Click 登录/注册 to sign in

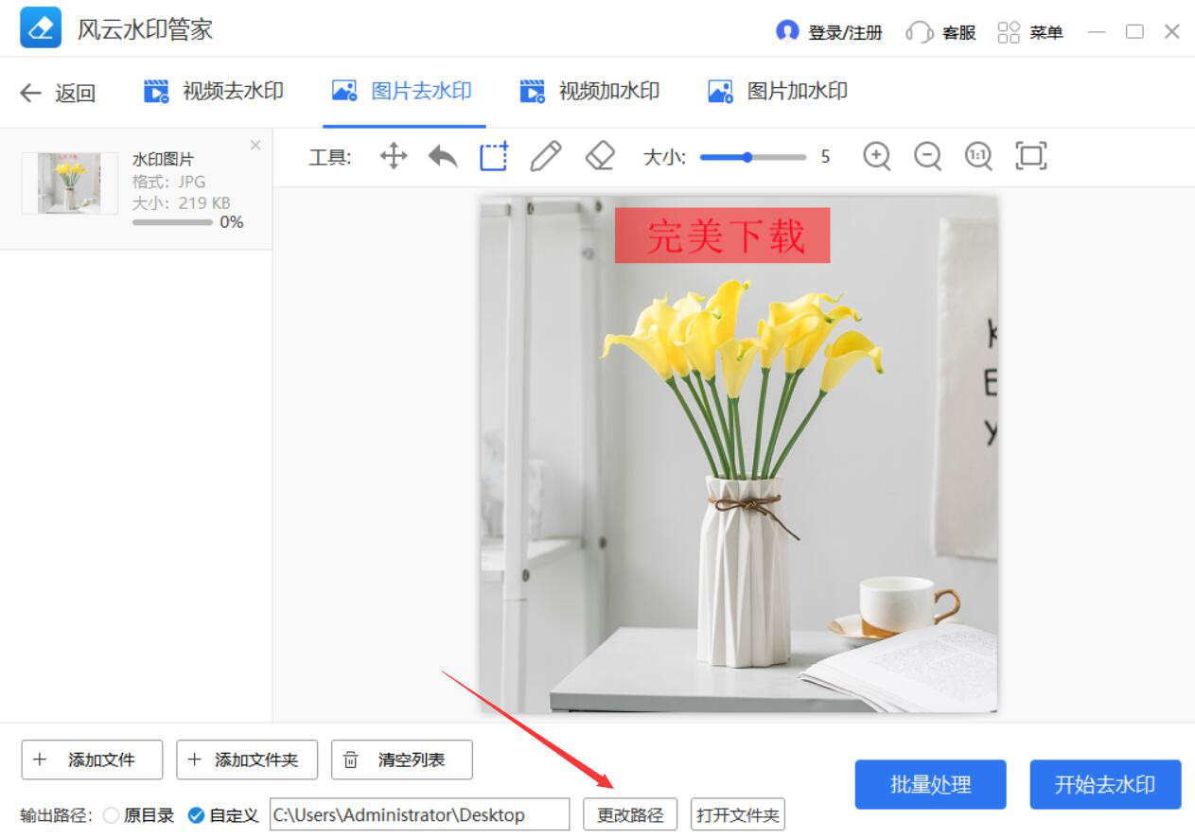[829, 32]
